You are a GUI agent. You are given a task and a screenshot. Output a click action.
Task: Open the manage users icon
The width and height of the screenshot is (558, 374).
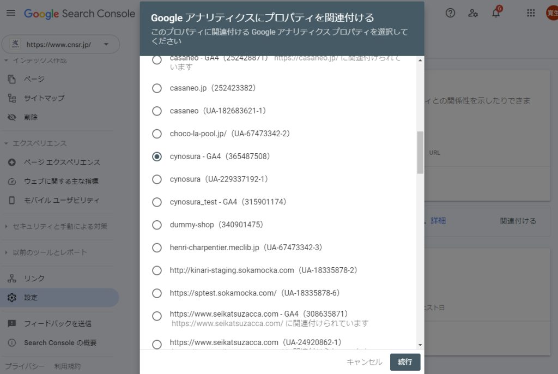(473, 13)
